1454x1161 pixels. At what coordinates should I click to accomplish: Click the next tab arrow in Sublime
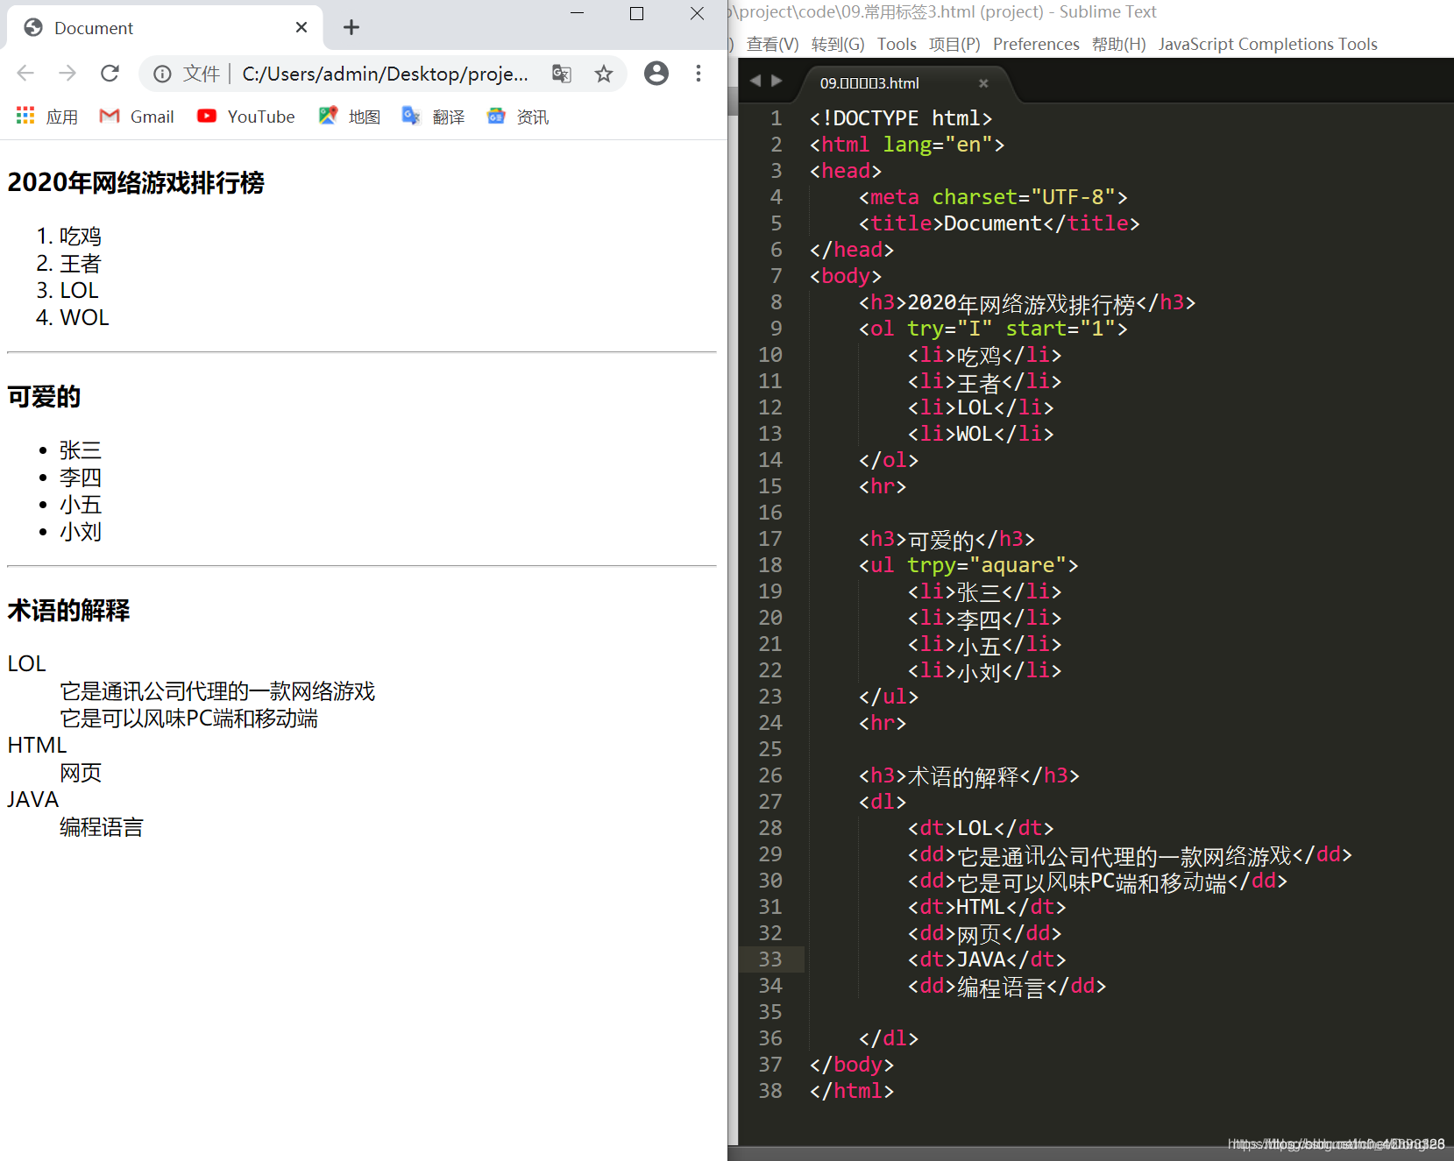777,81
